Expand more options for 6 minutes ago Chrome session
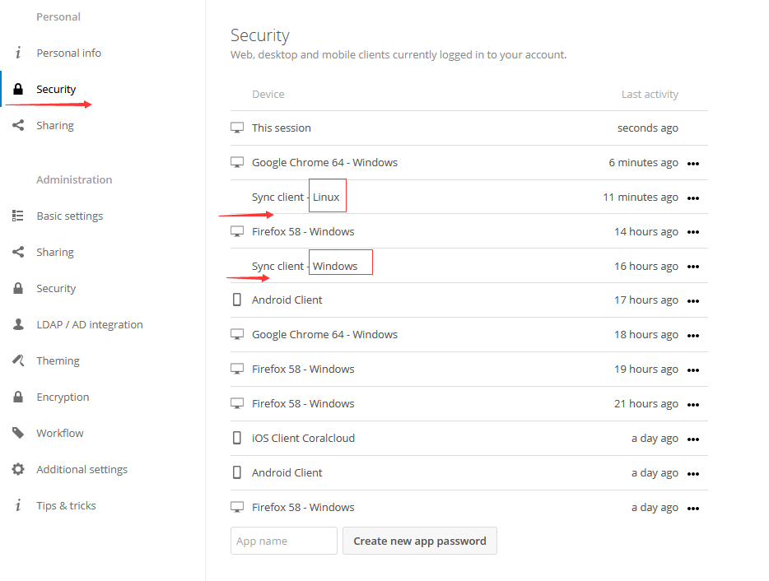The height and width of the screenshot is (581, 769). click(693, 164)
